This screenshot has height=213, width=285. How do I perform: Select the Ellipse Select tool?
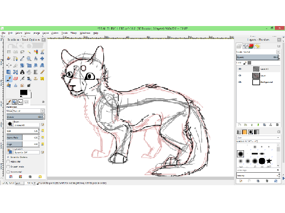15,52
